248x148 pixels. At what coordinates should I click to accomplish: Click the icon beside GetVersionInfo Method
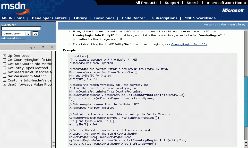click(x=4, y=76)
